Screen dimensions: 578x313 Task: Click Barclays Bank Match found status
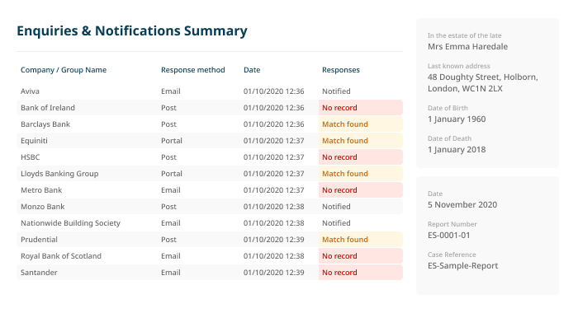(x=361, y=124)
